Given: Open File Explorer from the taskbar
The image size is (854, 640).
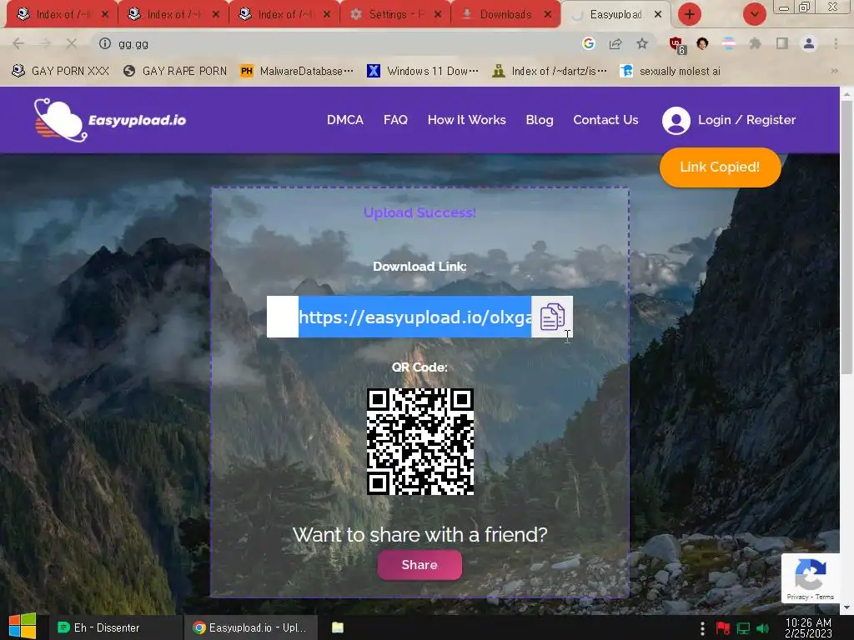Looking at the screenshot, I should 338,627.
